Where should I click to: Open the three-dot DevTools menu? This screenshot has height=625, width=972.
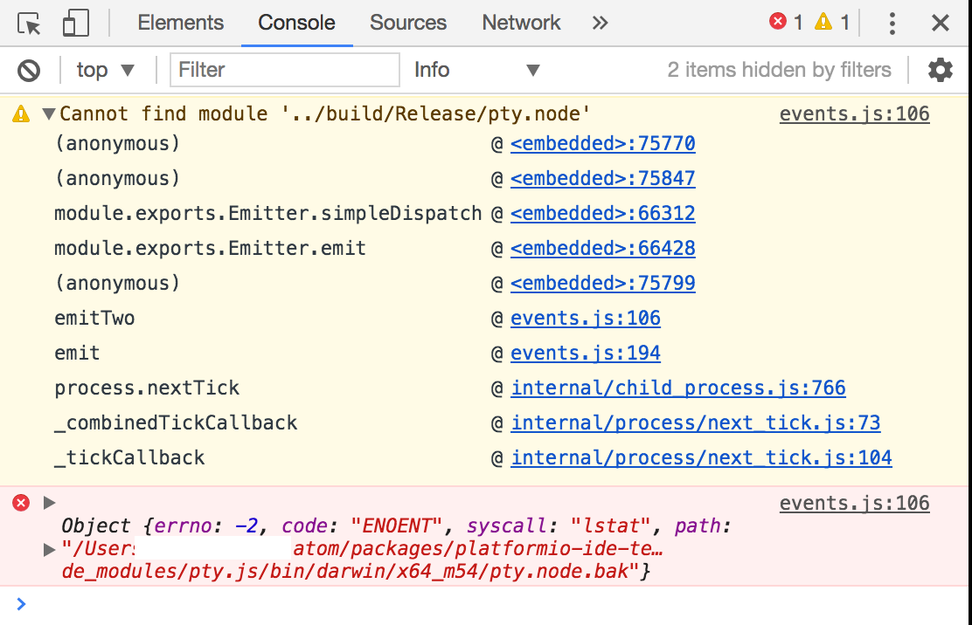[892, 24]
